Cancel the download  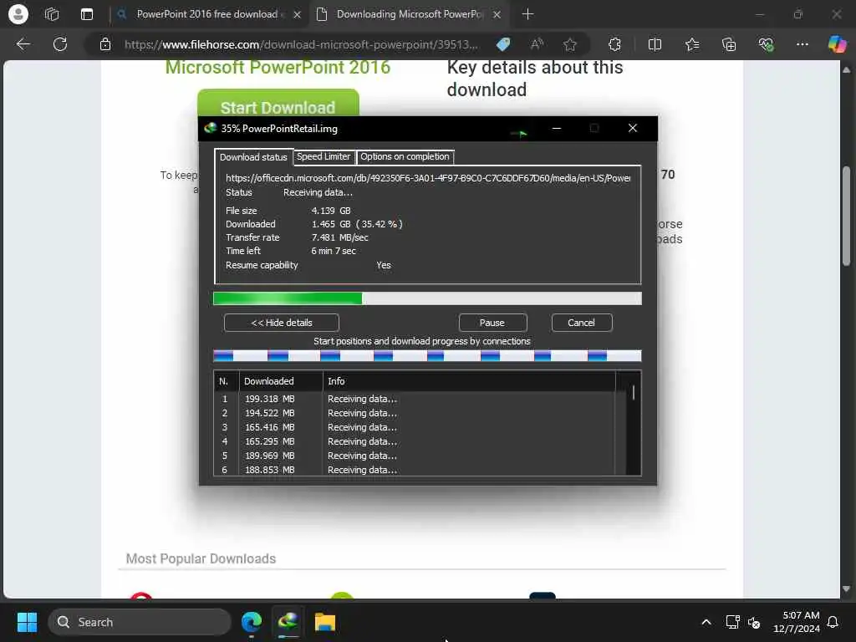pyautogui.click(x=582, y=323)
